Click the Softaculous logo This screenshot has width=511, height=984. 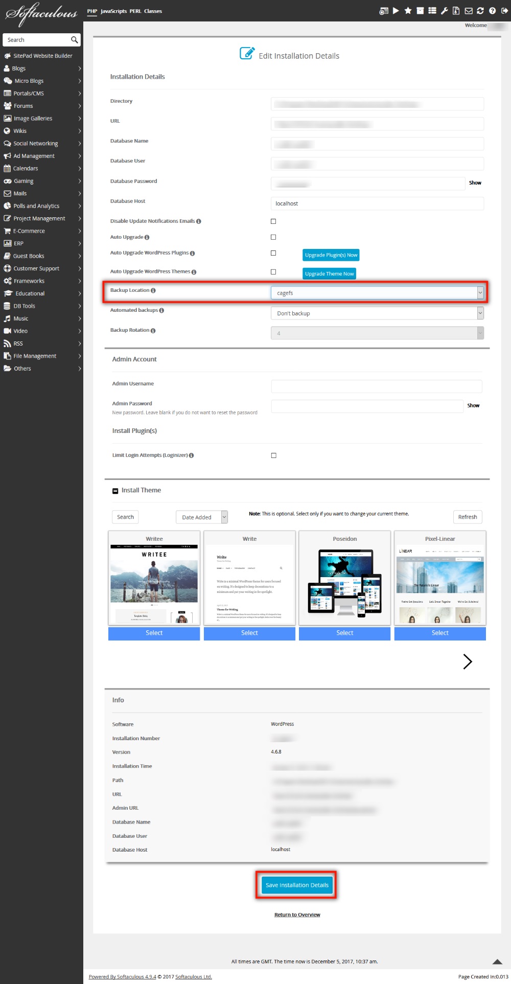click(41, 14)
